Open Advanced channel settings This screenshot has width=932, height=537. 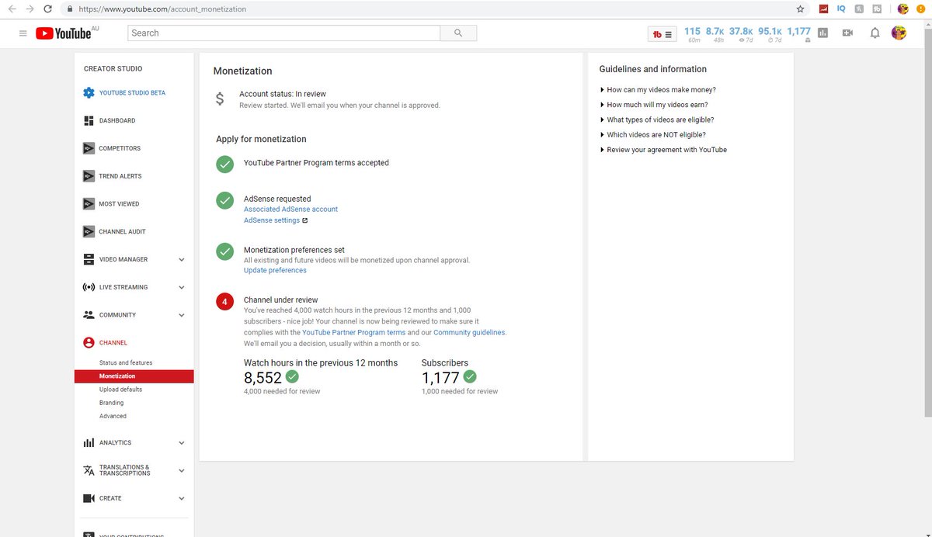(113, 417)
